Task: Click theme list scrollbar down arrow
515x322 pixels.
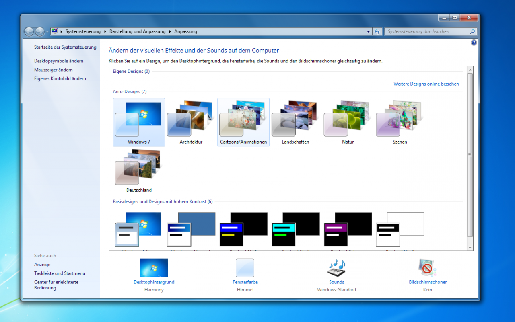Action: coord(470,247)
